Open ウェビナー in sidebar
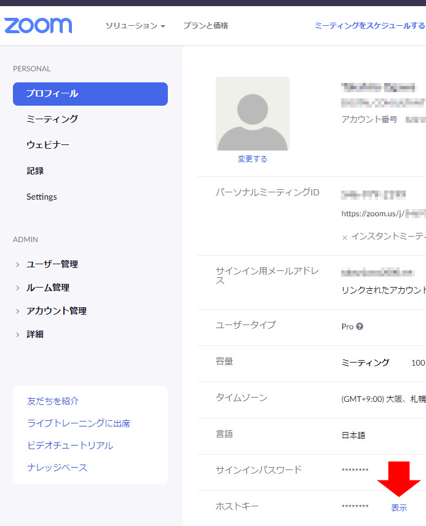 pyautogui.click(x=48, y=145)
